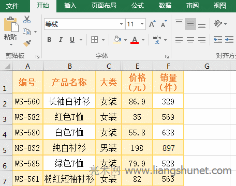Screen dimensions: 236x186
Task: Expand underline style options
Action: pos(81,40)
